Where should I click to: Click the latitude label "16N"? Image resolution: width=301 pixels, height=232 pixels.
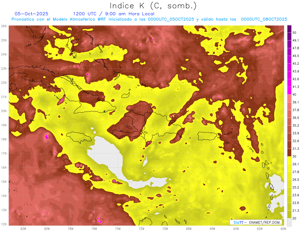pyautogui.click(x=4, y=167)
